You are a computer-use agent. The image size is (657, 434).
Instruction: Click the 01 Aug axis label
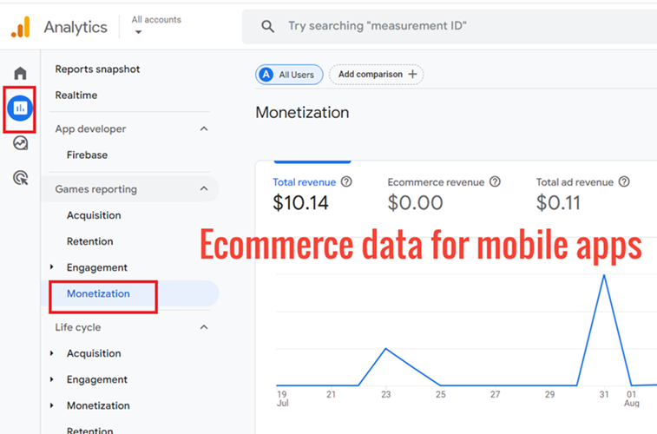pyautogui.click(x=632, y=398)
